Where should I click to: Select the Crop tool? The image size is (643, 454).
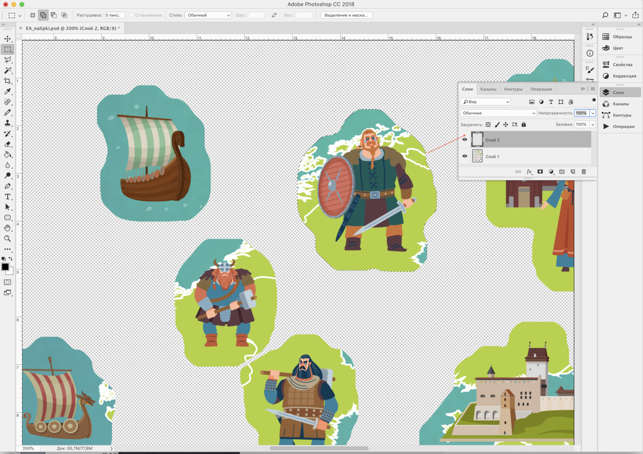(x=8, y=81)
